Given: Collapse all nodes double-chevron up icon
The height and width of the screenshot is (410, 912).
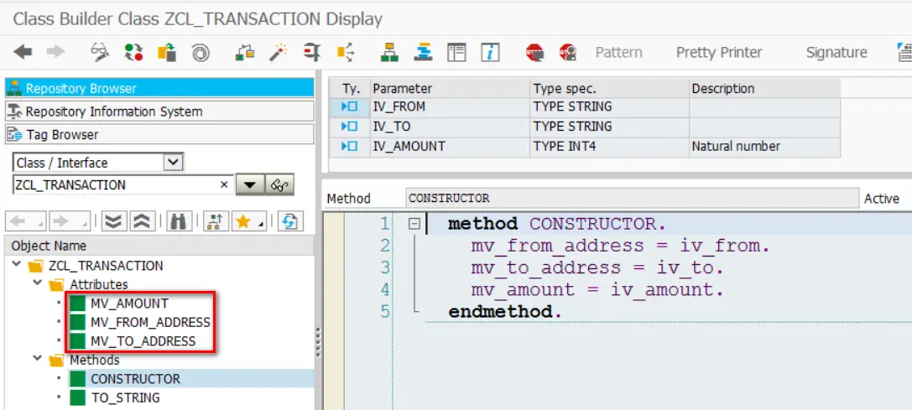Looking at the screenshot, I should tap(141, 221).
